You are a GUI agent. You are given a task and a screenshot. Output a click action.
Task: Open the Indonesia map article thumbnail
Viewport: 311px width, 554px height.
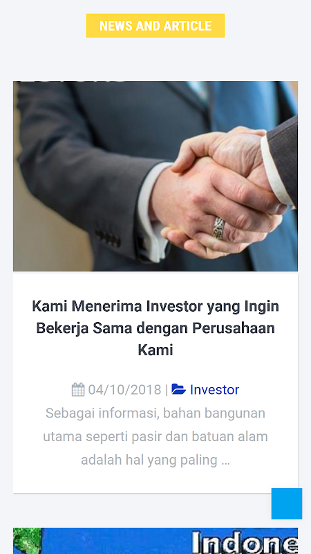[155, 541]
